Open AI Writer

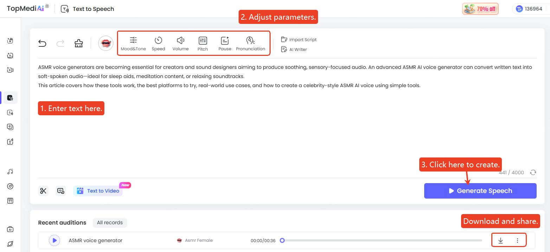(x=294, y=50)
